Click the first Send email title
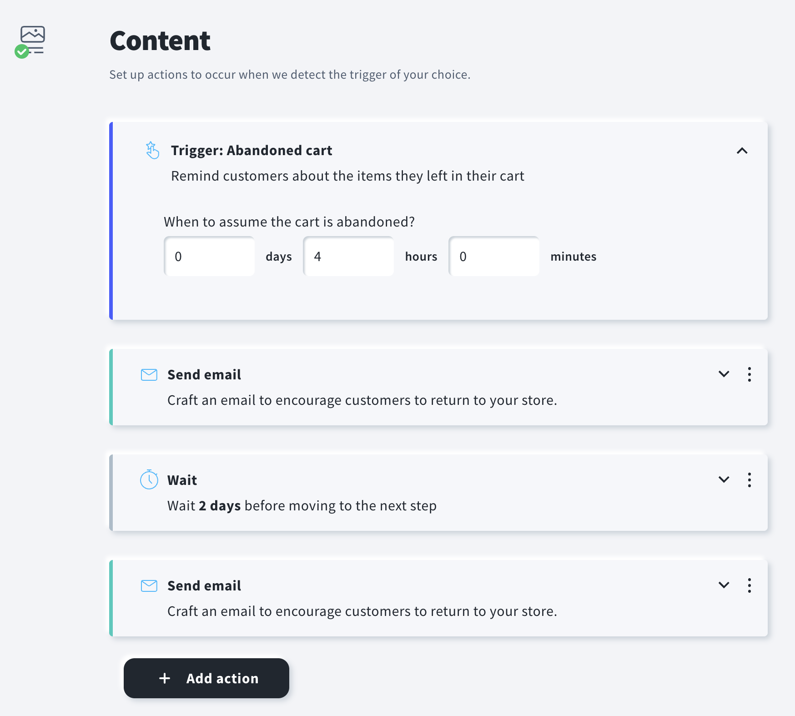Screen dimensions: 795x716 pyautogui.click(x=204, y=375)
